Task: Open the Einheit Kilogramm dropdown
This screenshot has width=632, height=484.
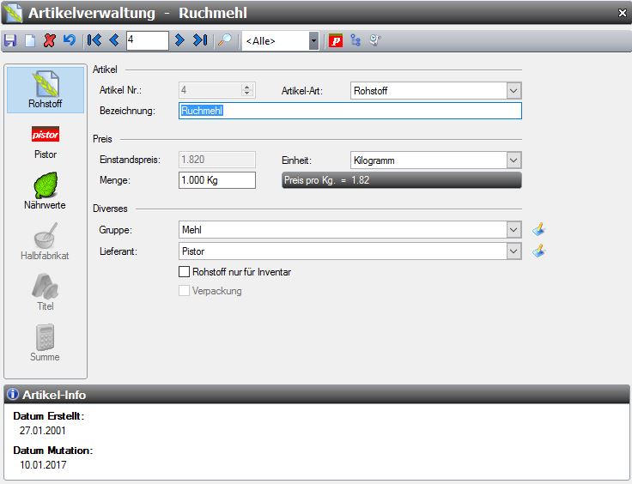Action: tap(513, 160)
